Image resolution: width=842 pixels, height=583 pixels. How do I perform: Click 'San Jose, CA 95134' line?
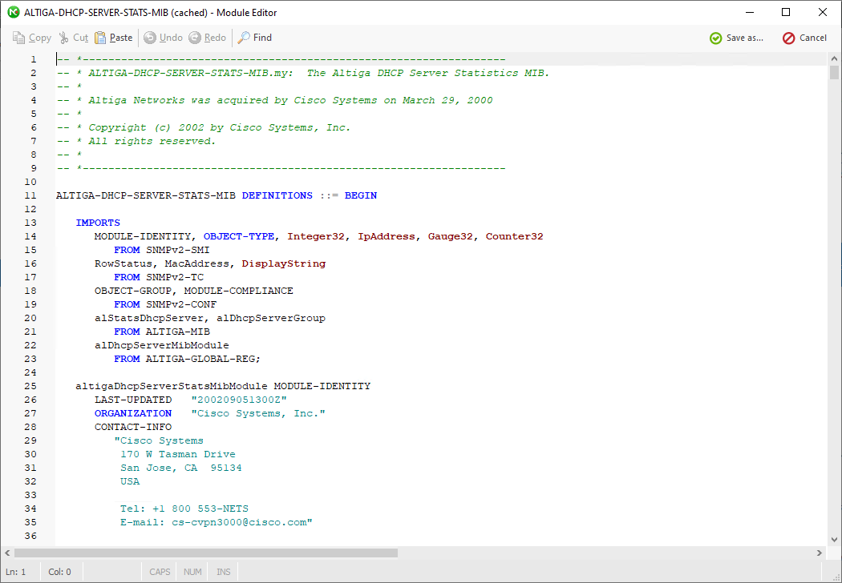(181, 468)
